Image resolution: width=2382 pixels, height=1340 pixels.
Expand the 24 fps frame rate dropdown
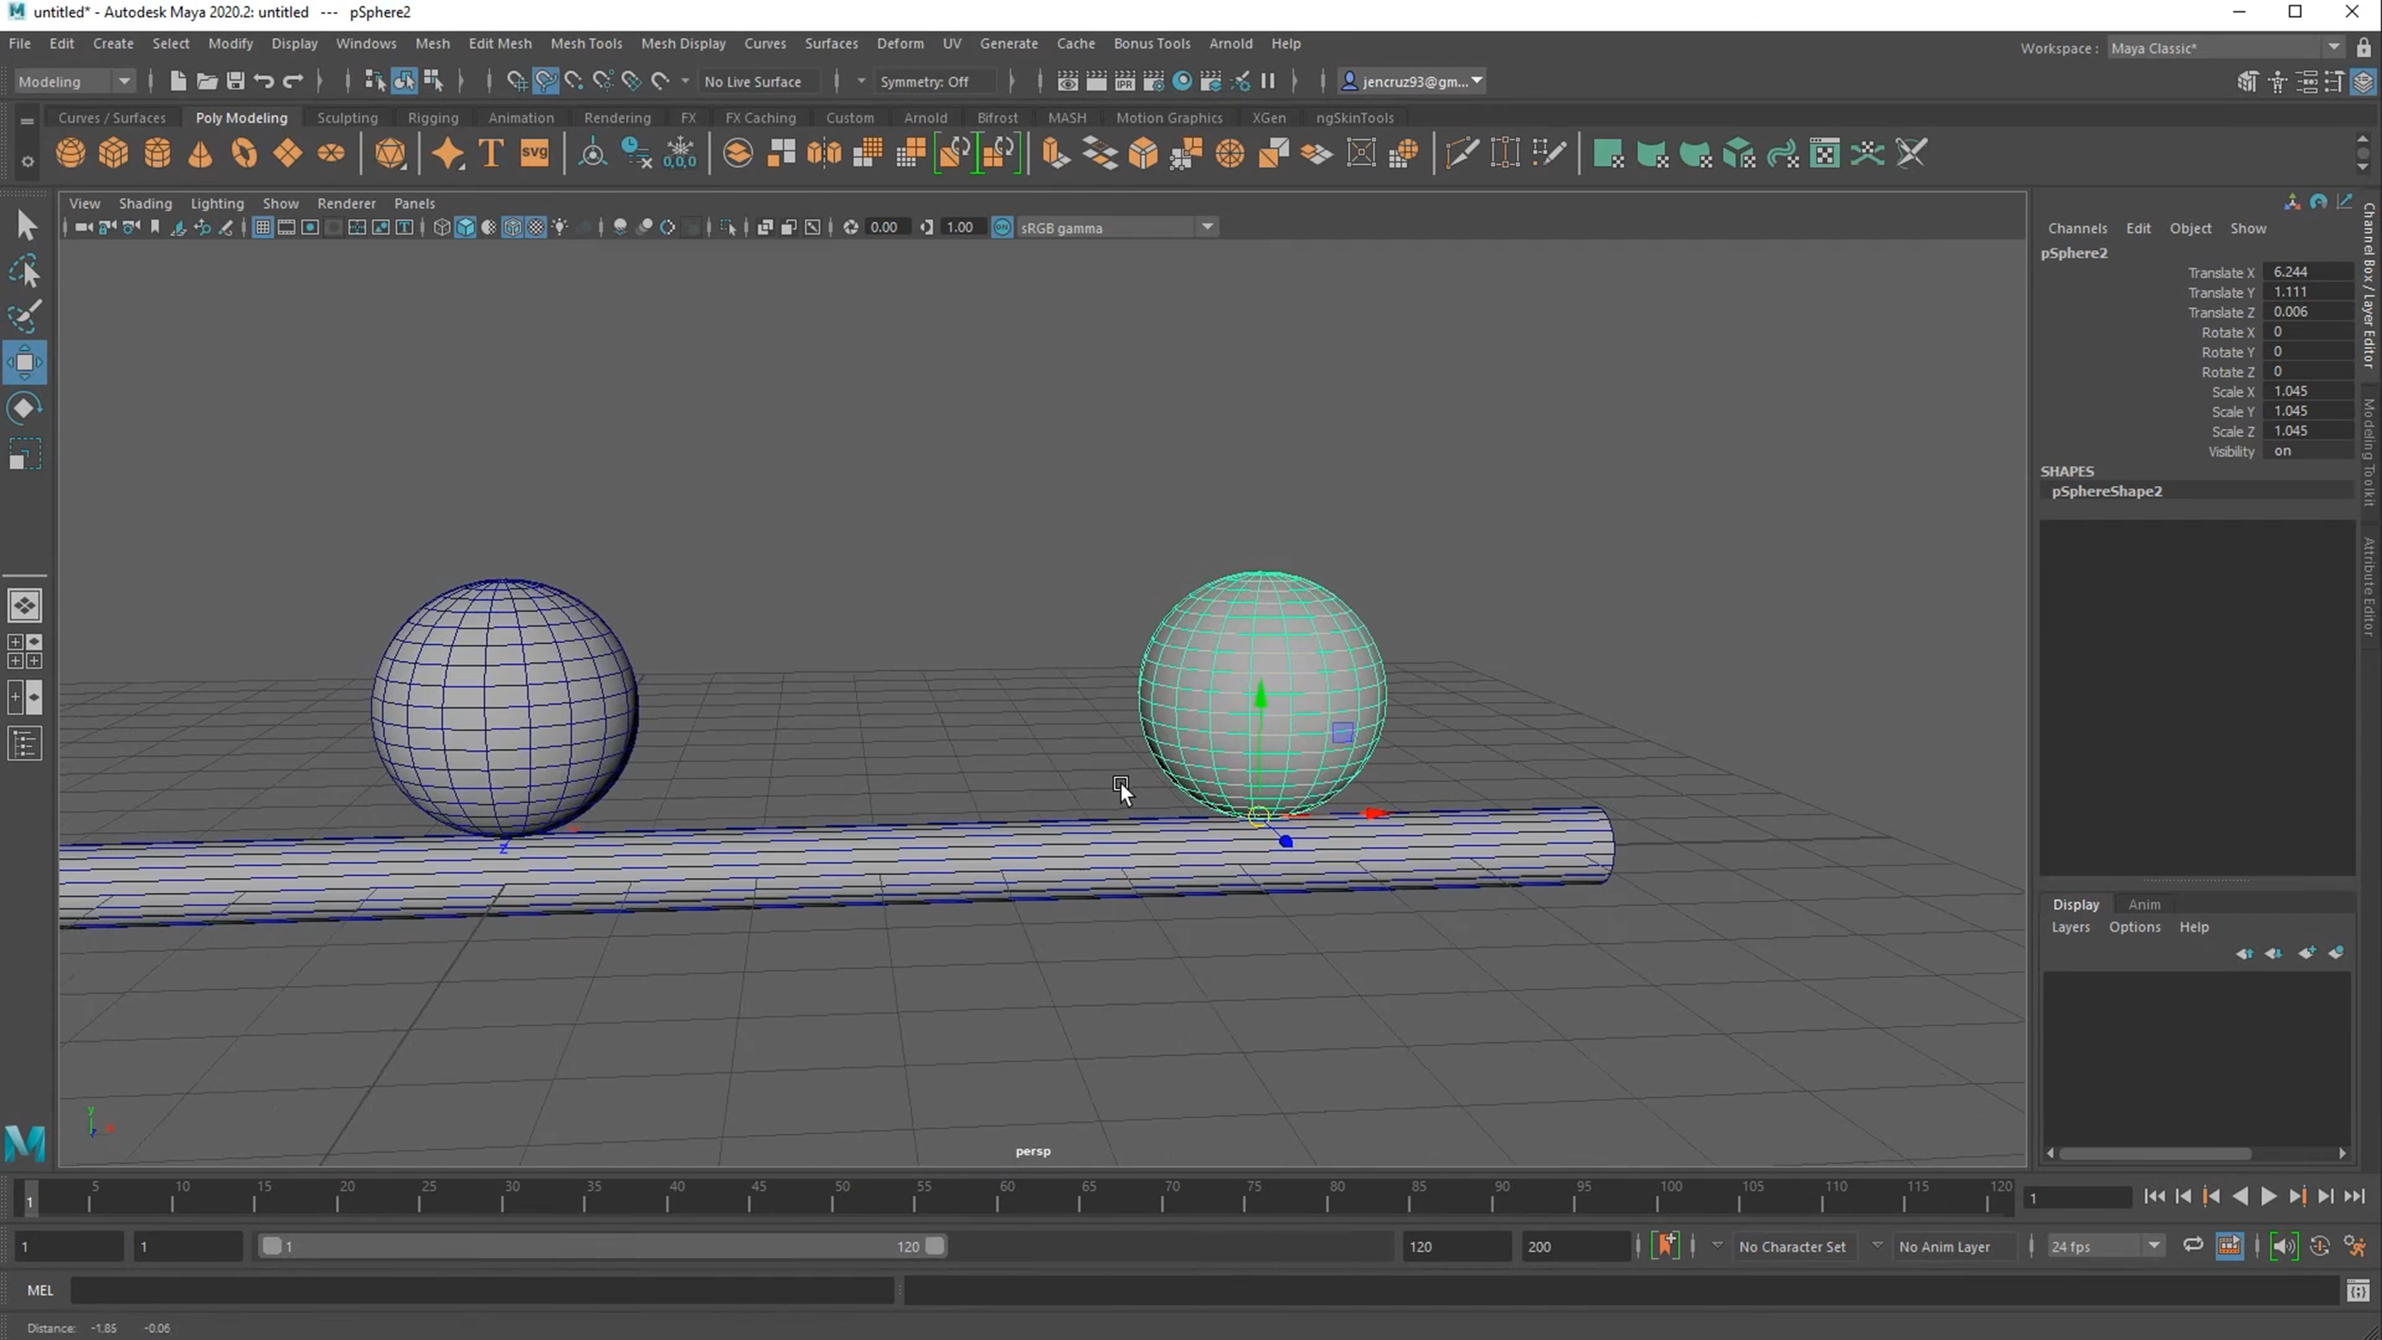pos(2155,1246)
